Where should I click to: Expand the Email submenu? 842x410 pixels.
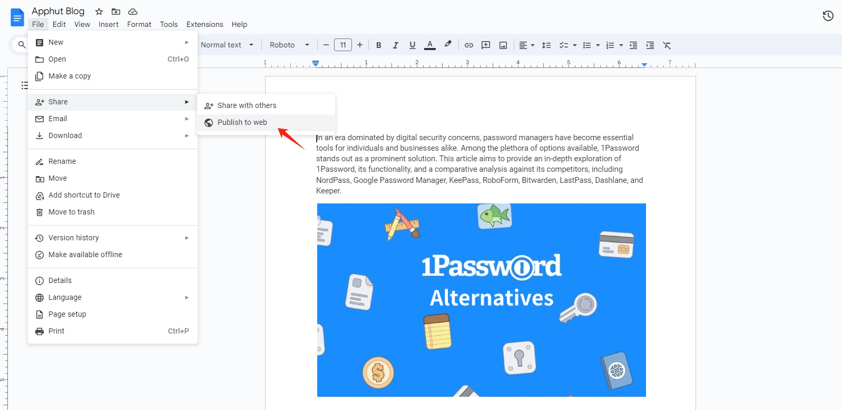113,119
